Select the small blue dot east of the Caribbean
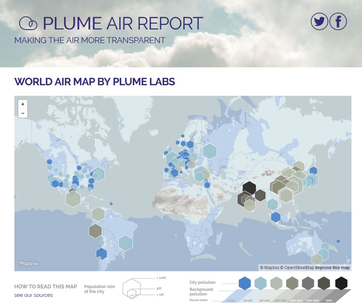The height and width of the screenshot is (307, 362). tap(111, 204)
